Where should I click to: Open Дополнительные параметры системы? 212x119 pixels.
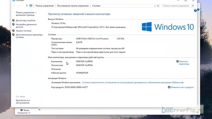(29, 36)
